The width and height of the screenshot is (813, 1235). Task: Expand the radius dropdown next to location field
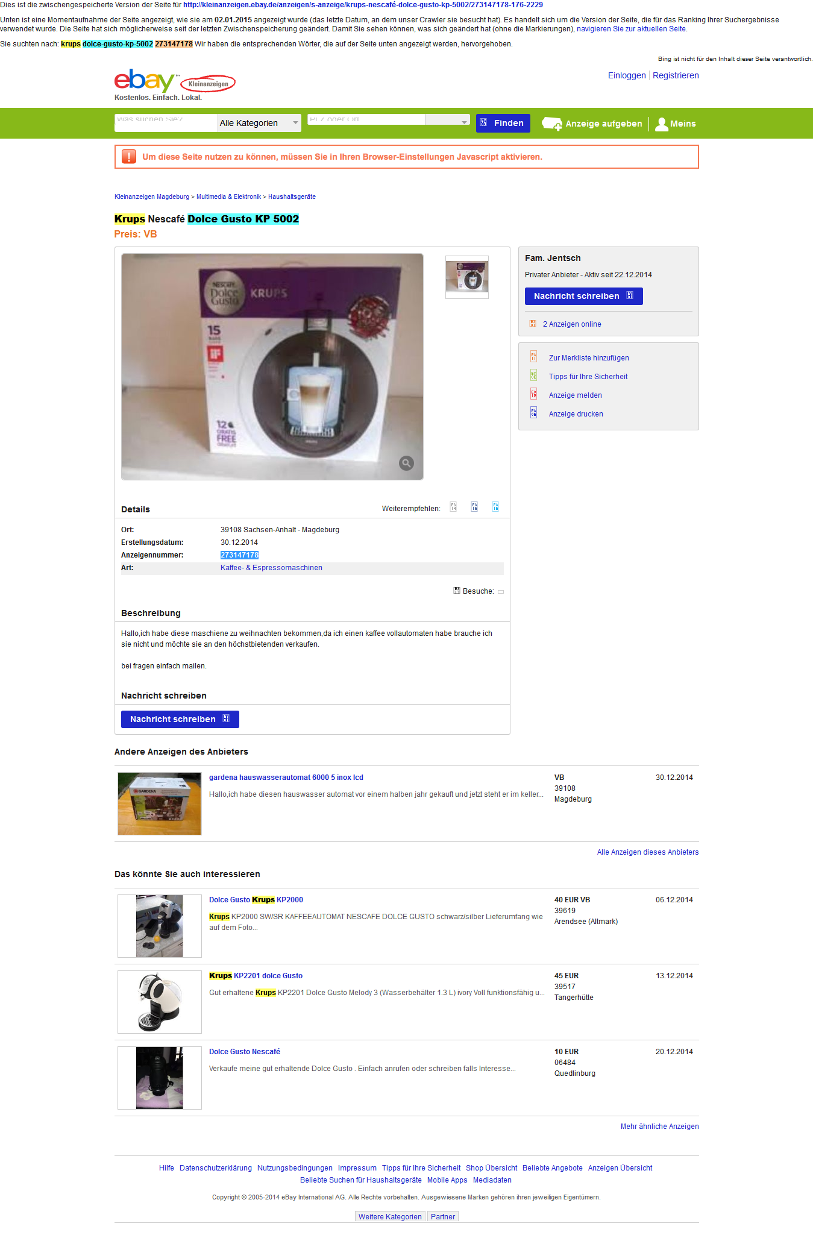point(447,121)
